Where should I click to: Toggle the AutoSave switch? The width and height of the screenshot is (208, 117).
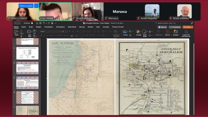click(32, 23)
